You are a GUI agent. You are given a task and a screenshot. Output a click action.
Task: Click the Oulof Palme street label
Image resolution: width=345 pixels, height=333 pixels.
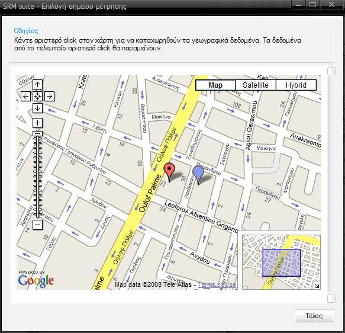coord(150,193)
